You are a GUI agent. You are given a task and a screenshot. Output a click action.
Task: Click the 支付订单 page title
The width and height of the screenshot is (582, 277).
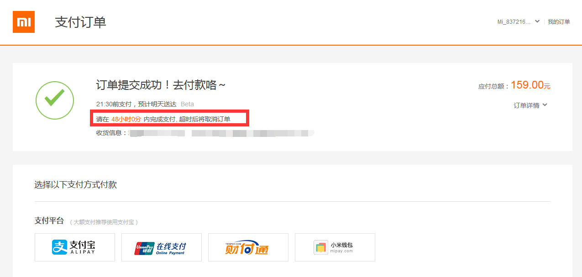click(x=81, y=22)
